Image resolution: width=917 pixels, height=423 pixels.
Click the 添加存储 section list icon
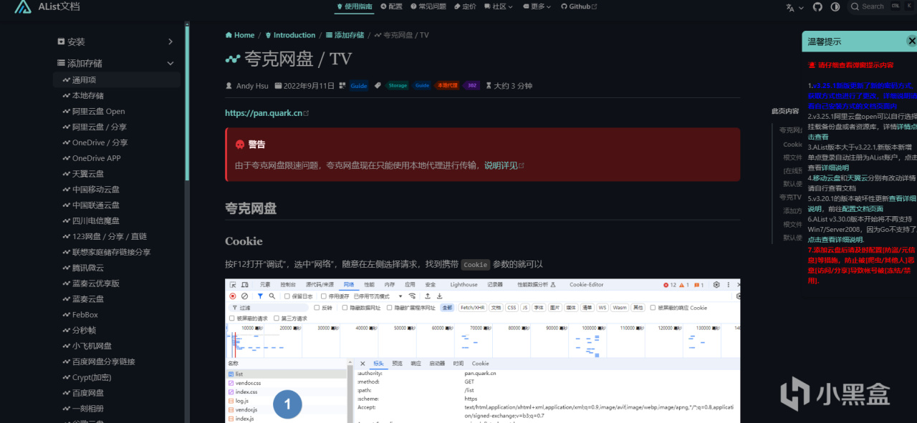point(61,63)
